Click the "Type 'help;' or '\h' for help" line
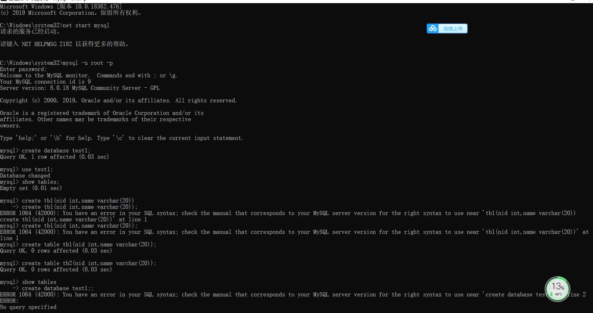This screenshot has width=593, height=313. (x=122, y=138)
